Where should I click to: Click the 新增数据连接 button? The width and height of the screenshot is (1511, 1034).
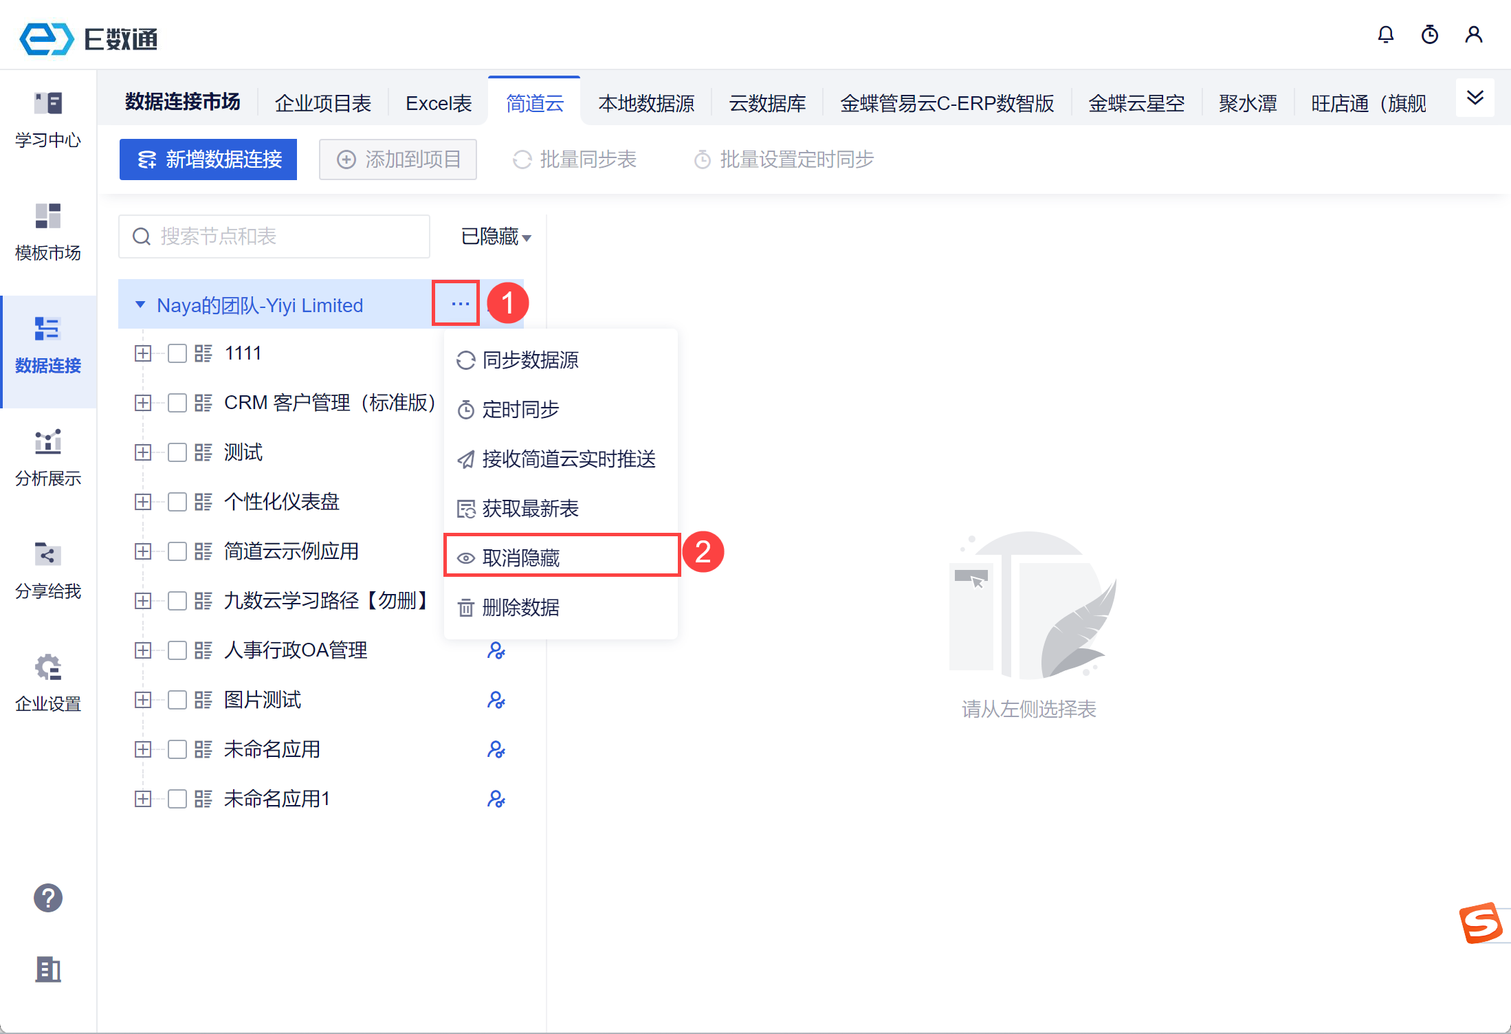[208, 159]
